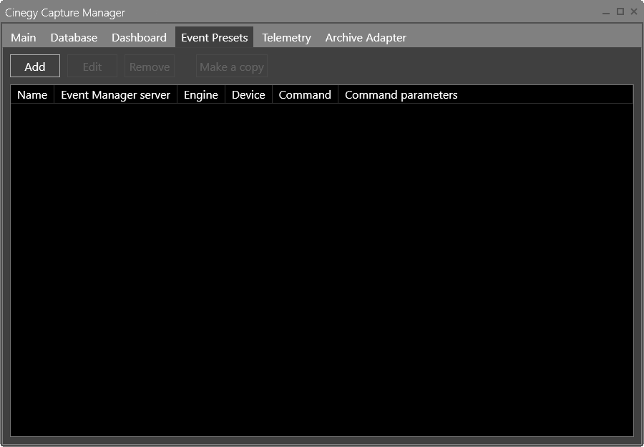Maximize the Cinegy Capture Manager window
This screenshot has width=644, height=447.
pos(620,12)
